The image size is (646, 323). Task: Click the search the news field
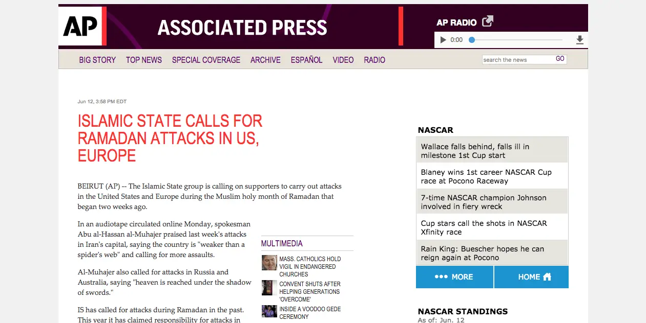point(517,60)
